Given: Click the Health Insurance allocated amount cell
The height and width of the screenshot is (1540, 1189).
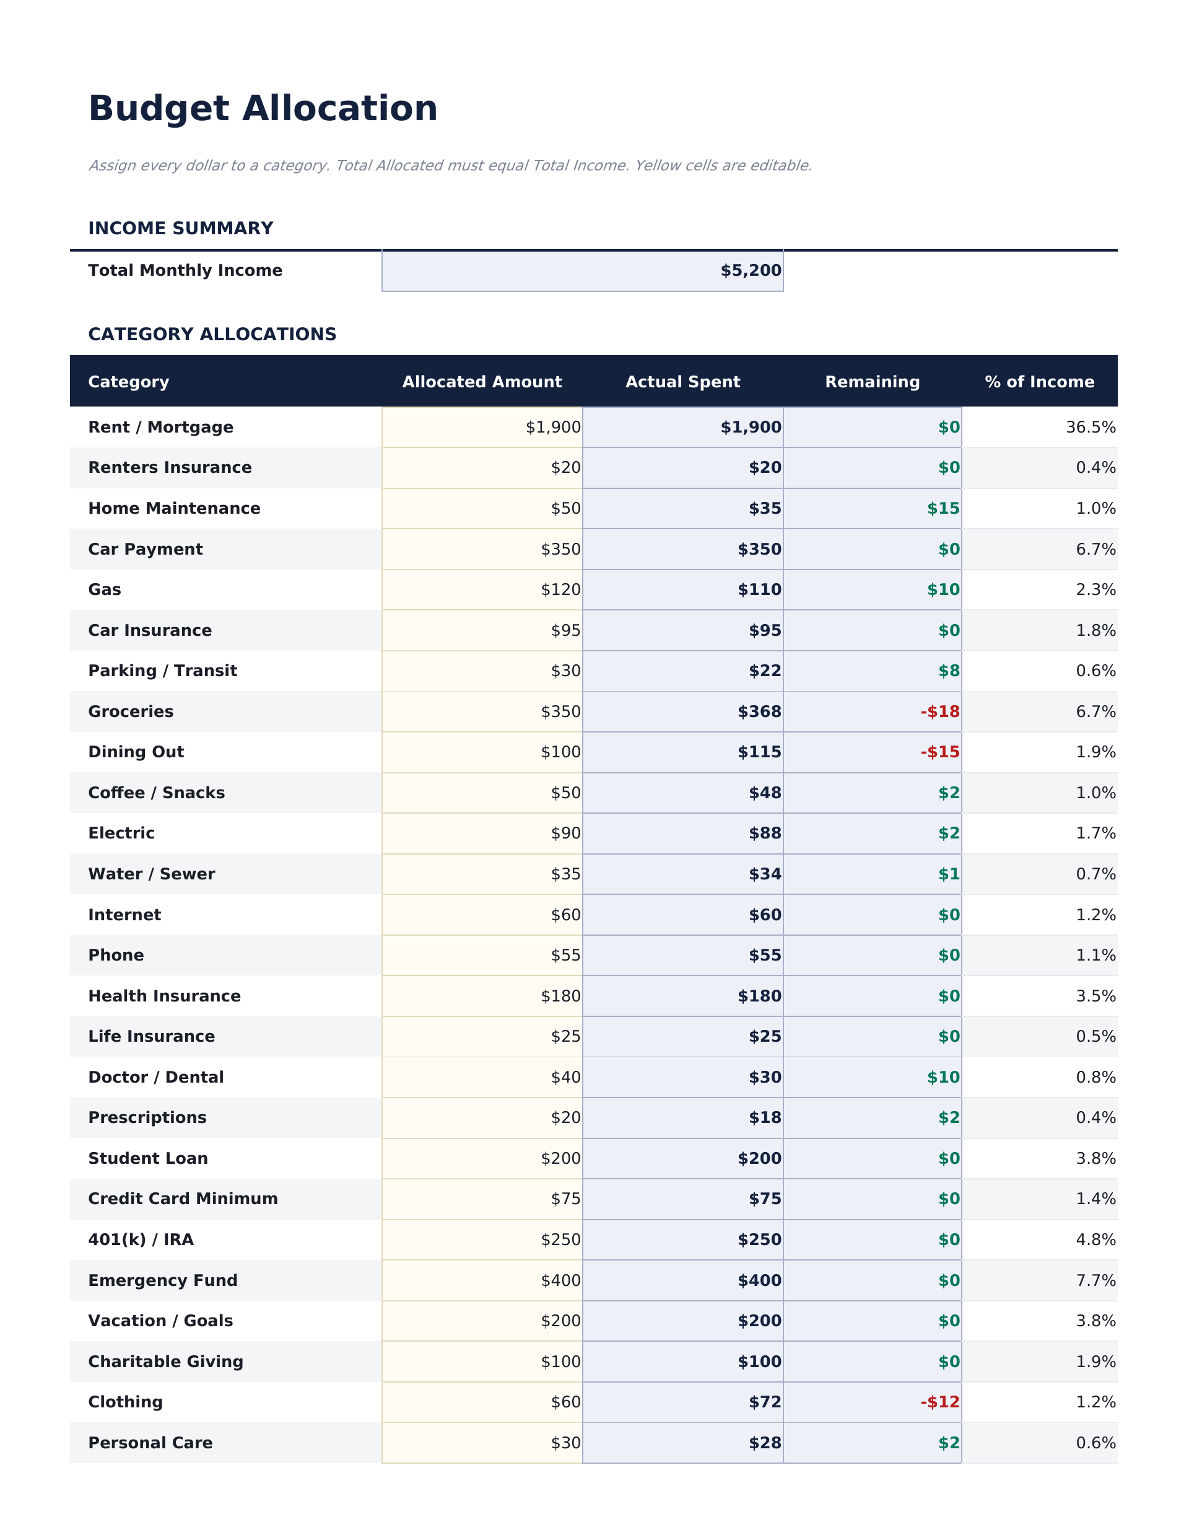Looking at the screenshot, I should 482,997.
